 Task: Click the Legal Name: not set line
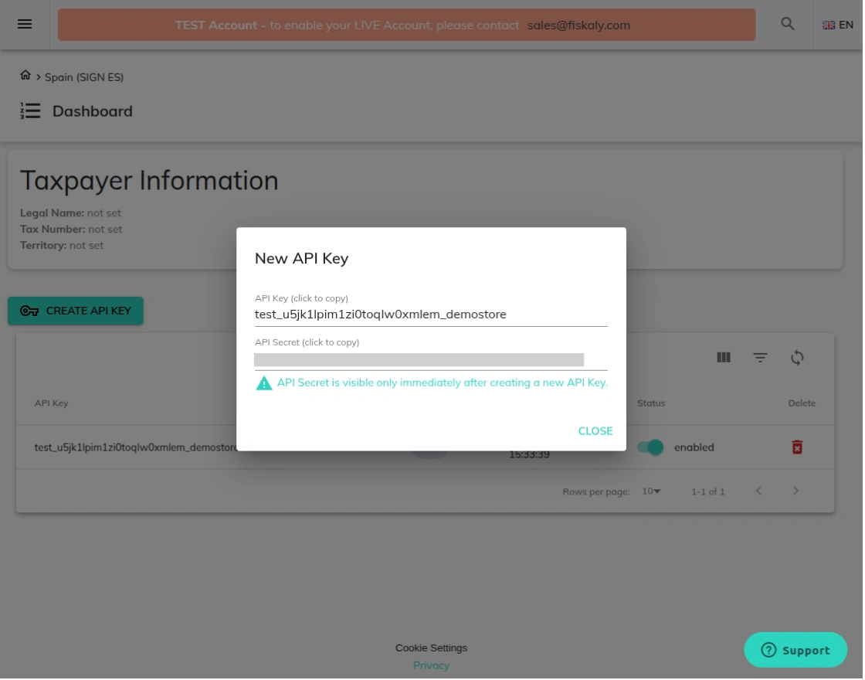[70, 213]
